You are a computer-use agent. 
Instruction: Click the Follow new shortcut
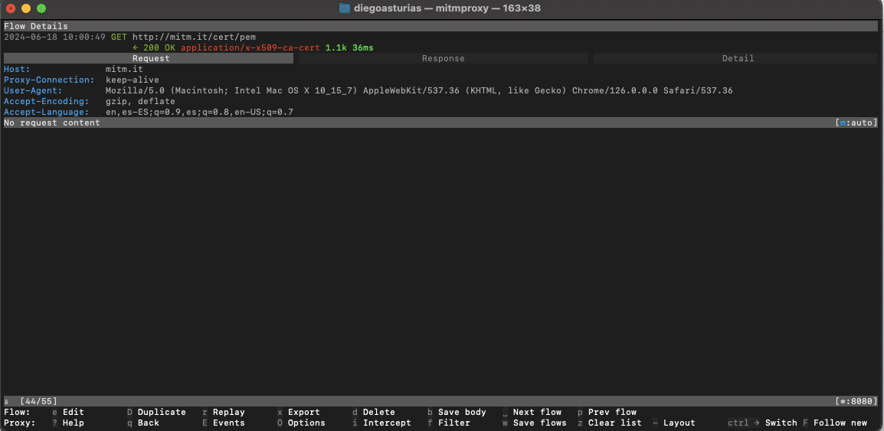pyautogui.click(x=835, y=423)
